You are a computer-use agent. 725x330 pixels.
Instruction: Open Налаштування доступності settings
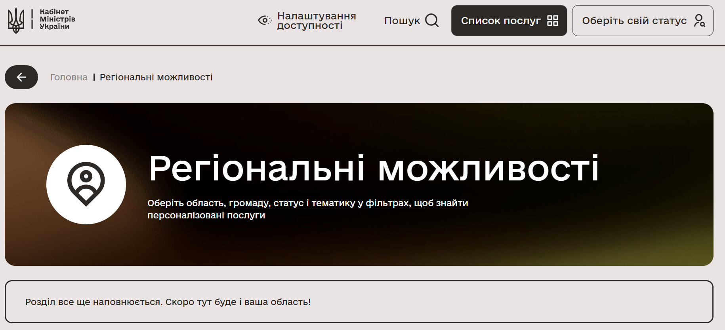point(316,21)
